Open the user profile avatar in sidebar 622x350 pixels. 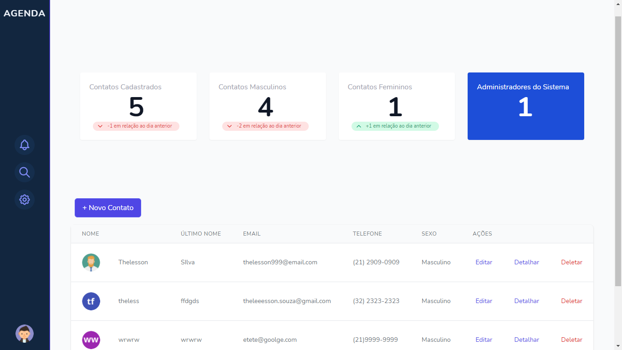(x=25, y=334)
